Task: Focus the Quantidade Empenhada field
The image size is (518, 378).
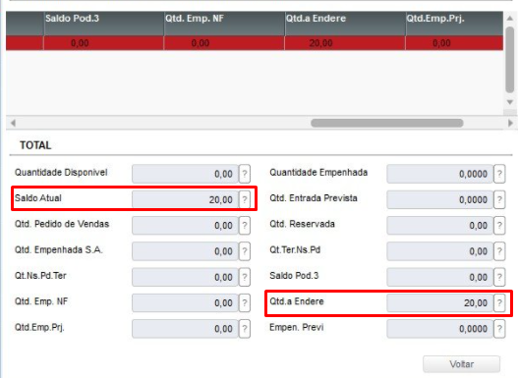Action: (x=440, y=174)
